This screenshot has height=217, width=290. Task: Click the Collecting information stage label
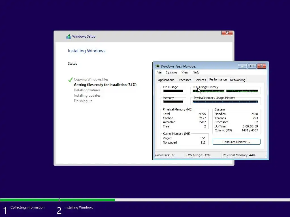(27, 207)
